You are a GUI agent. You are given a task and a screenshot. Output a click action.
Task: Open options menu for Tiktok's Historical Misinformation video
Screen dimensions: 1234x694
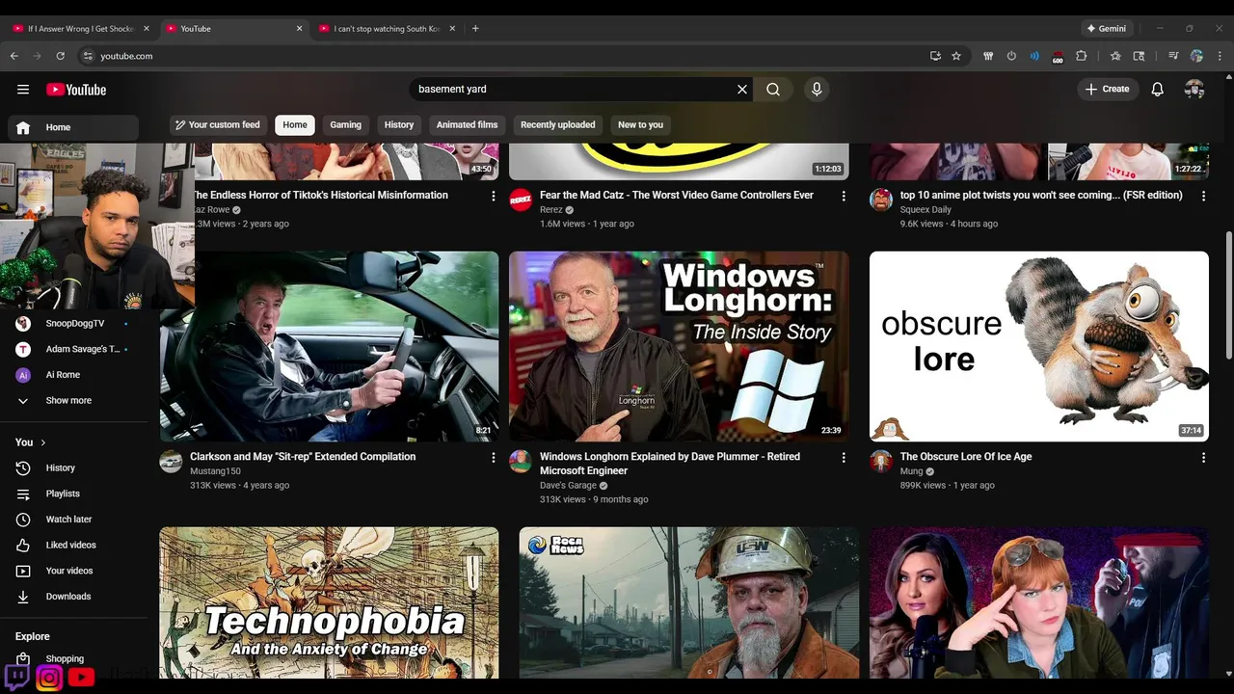click(x=494, y=196)
